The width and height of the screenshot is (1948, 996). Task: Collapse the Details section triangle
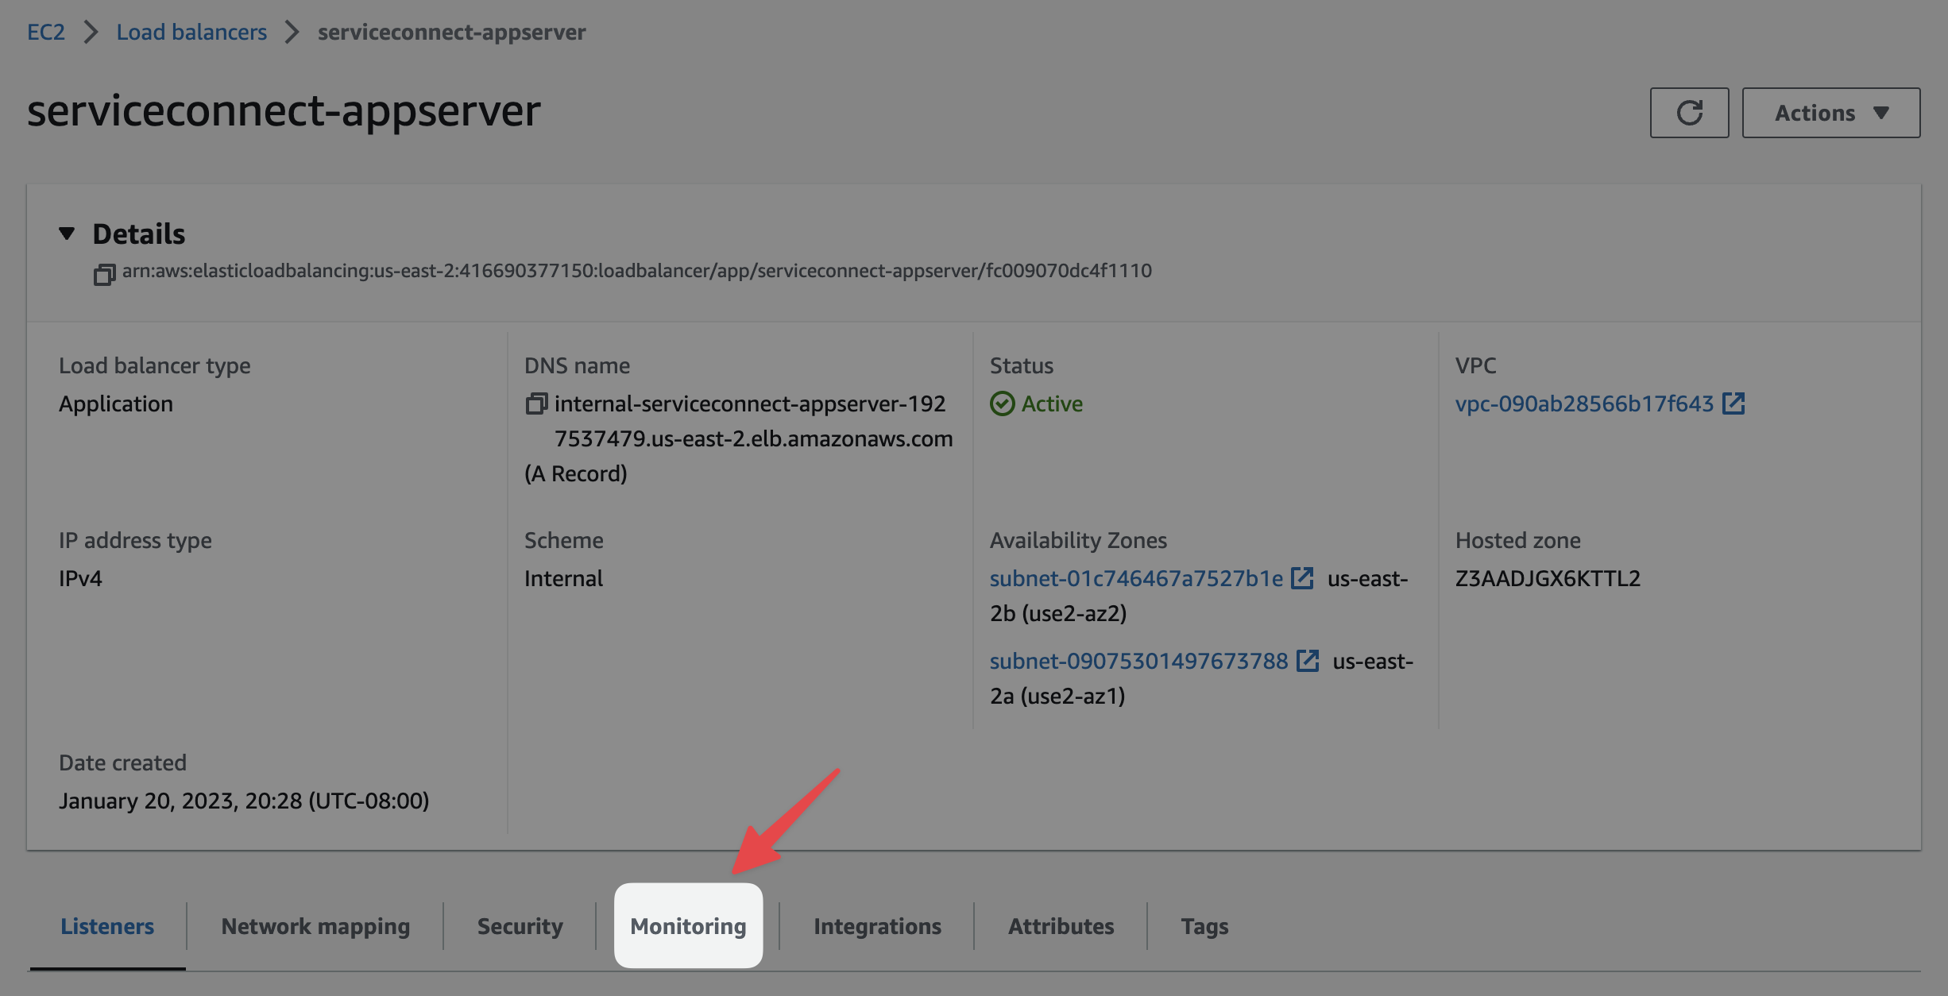pyautogui.click(x=67, y=234)
